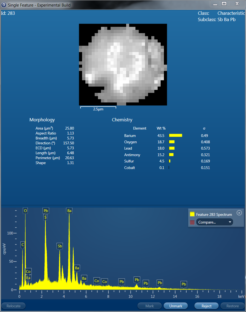Select the Sb peak label in spectrum
Viewport: 246px width, 312px height.
[x=60, y=246]
